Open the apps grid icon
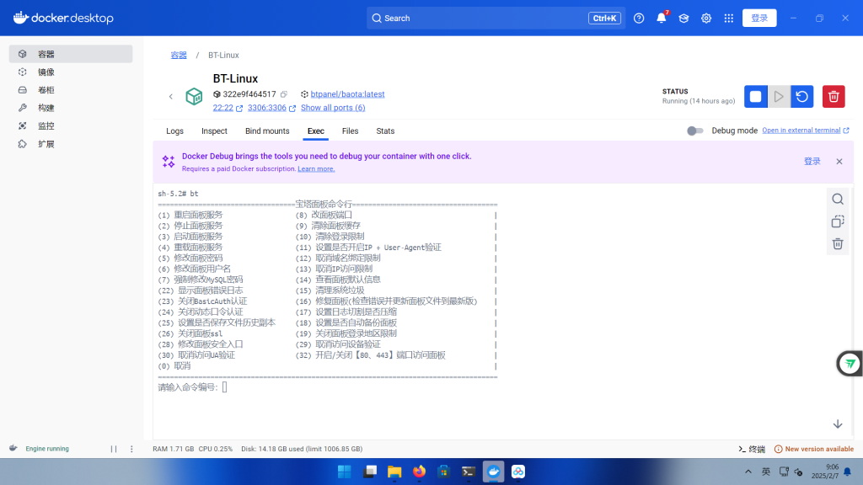 point(729,19)
